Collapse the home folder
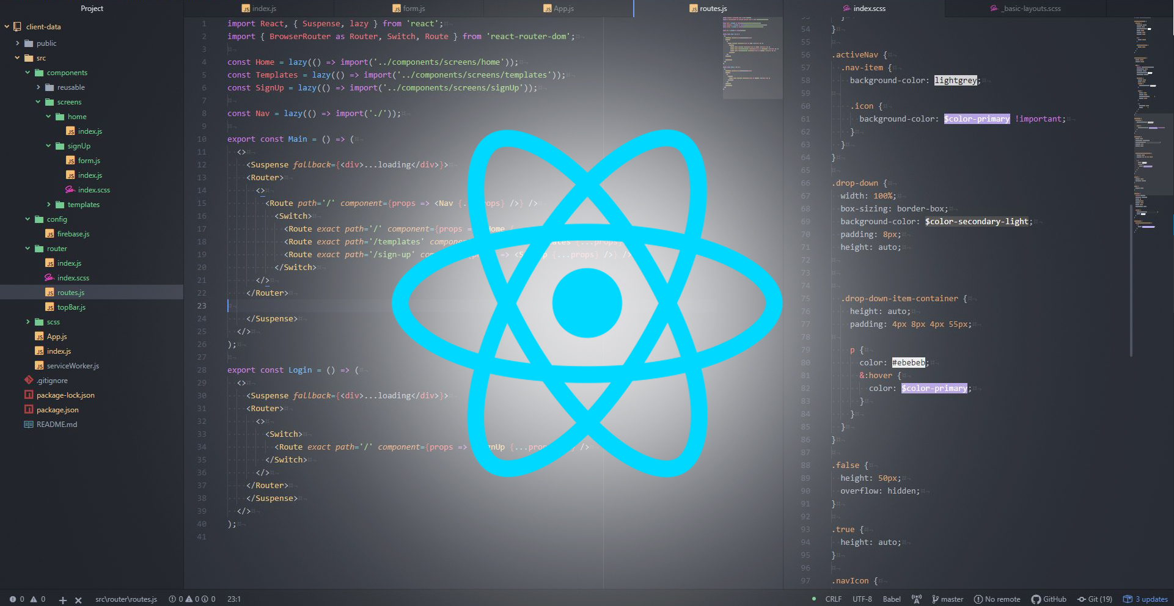The height and width of the screenshot is (606, 1174). [x=48, y=117]
